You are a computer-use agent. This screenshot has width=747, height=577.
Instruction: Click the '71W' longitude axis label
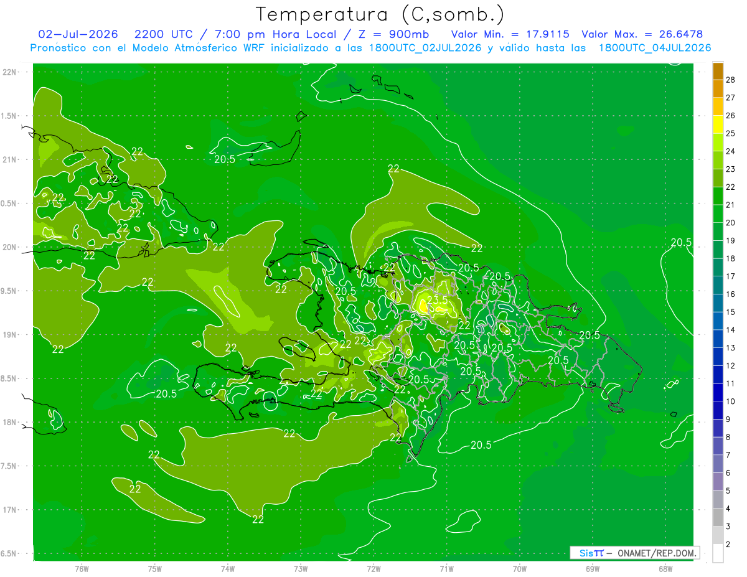pos(446,569)
